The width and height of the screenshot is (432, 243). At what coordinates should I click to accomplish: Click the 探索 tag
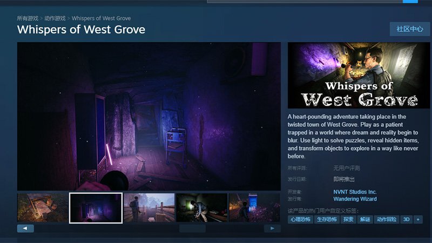pyautogui.click(x=348, y=220)
